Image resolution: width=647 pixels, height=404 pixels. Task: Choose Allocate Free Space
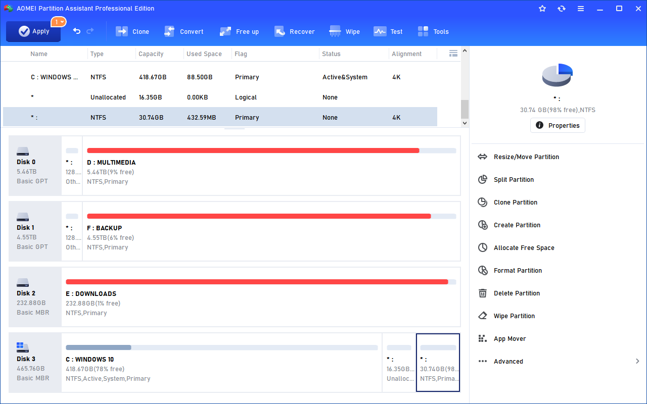[524, 248]
